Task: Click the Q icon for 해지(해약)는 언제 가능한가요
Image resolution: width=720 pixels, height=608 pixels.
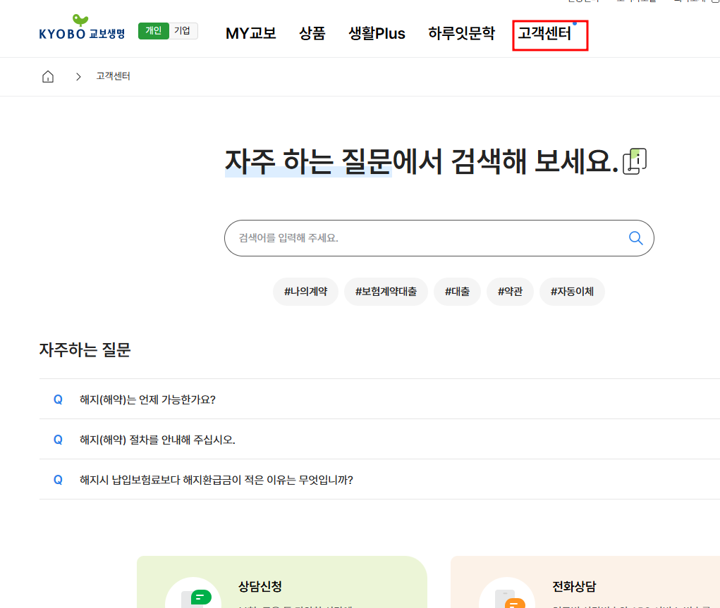Action: pyautogui.click(x=58, y=399)
